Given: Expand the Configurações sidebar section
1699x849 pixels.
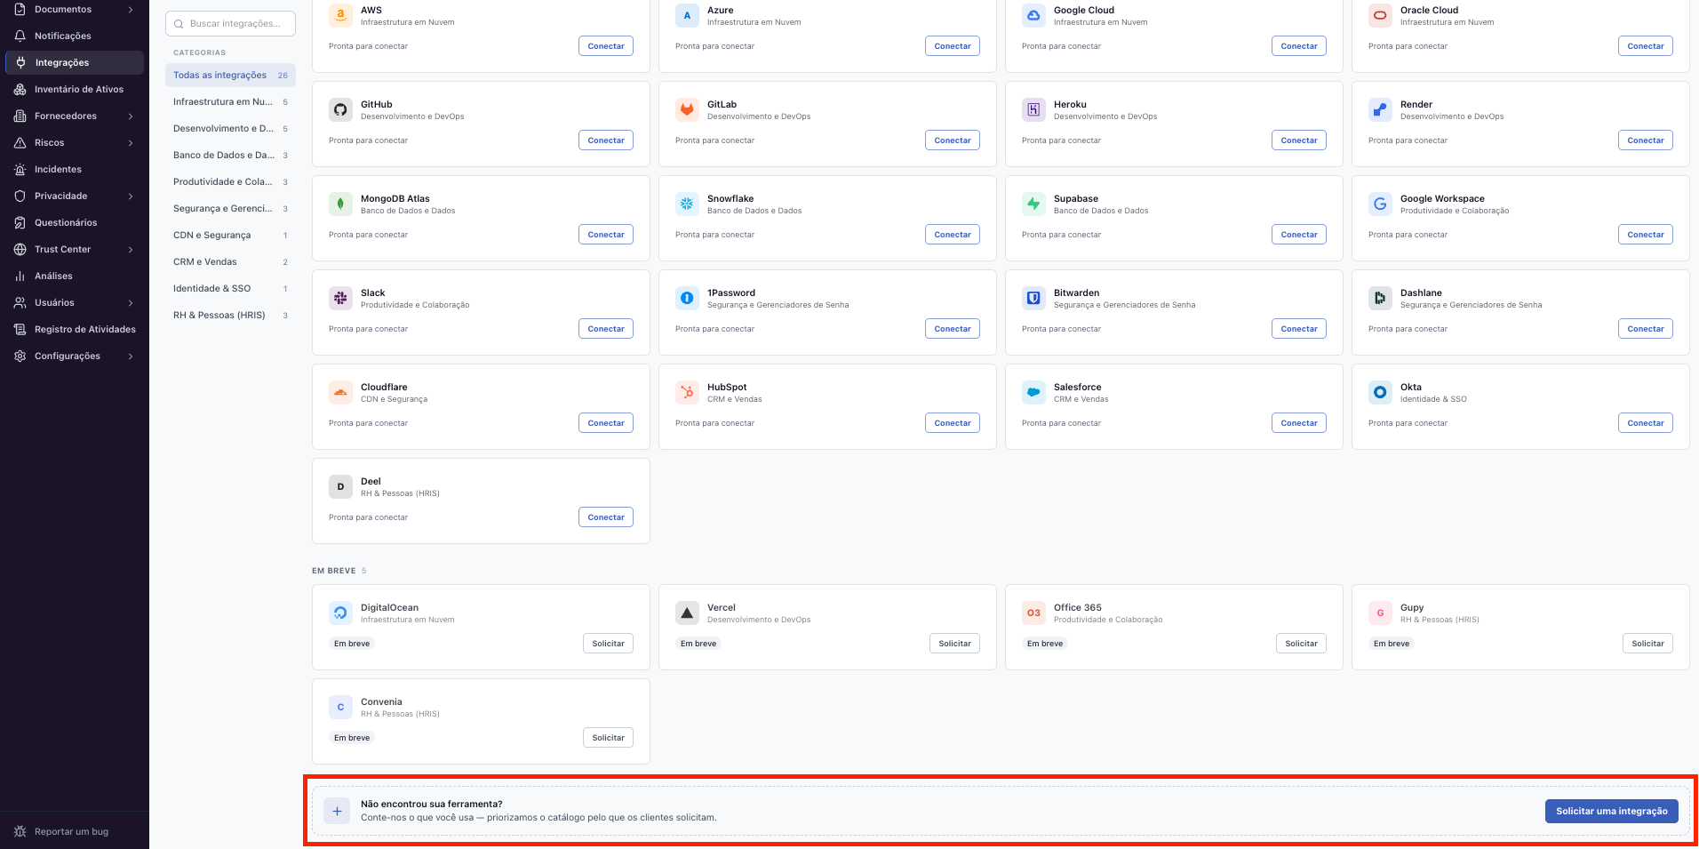Looking at the screenshot, I should [x=75, y=356].
